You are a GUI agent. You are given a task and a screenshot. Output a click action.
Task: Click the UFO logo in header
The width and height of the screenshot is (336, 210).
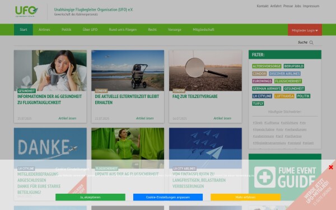(26, 11)
